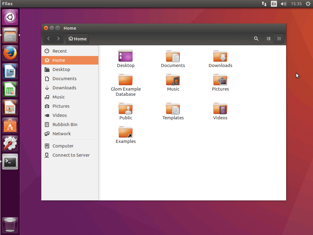Open Terminal from the launcher
This screenshot has width=313, height=235.
(10, 162)
